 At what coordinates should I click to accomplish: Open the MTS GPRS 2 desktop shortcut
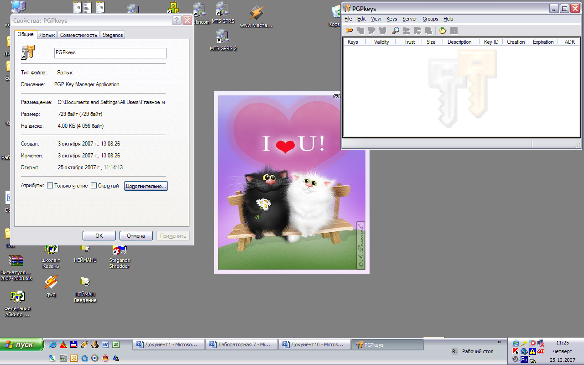click(x=223, y=40)
